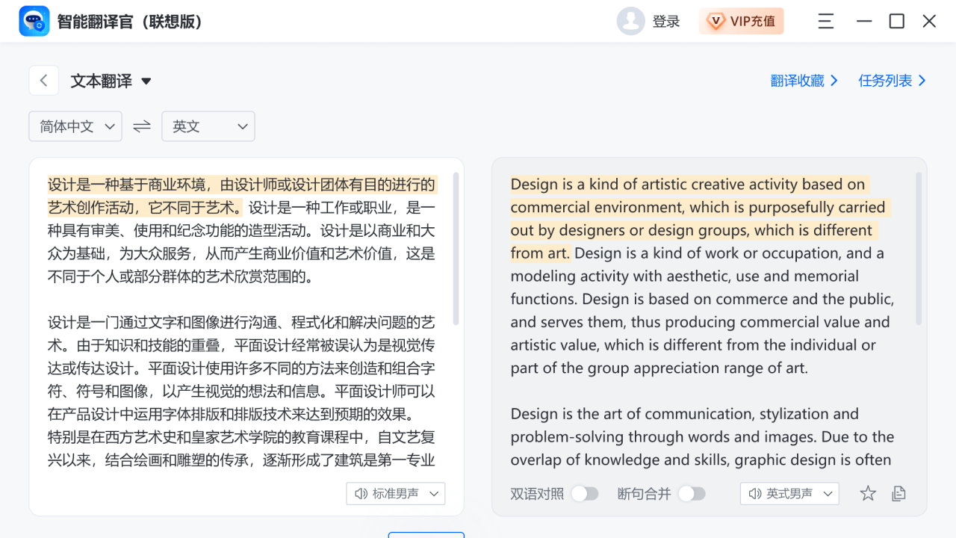The width and height of the screenshot is (956, 538).
Task: Play the English translation audio
Action: 754,493
